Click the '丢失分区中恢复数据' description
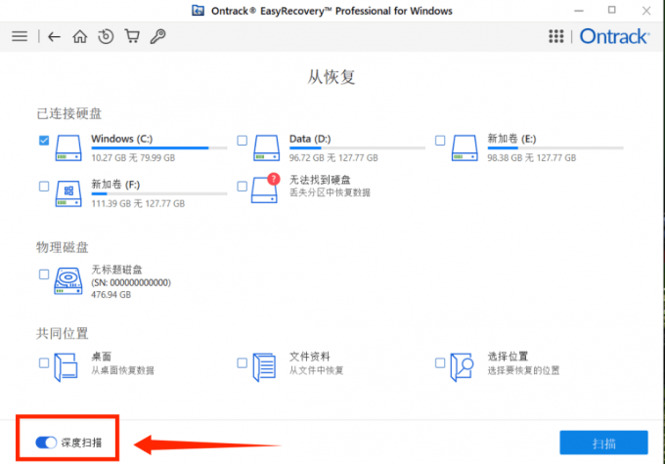 click(x=330, y=192)
